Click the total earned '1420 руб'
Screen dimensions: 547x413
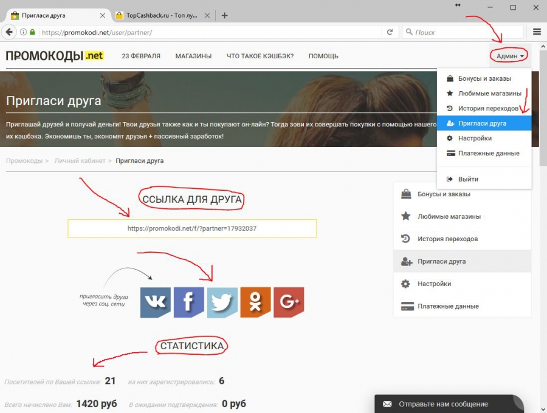coord(97,404)
